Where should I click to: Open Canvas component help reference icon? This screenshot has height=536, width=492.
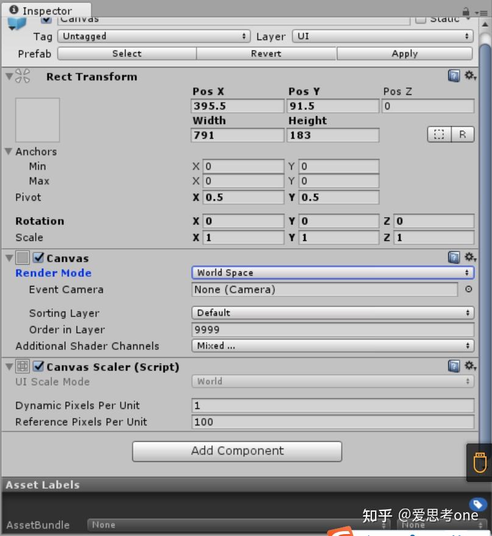pos(454,257)
